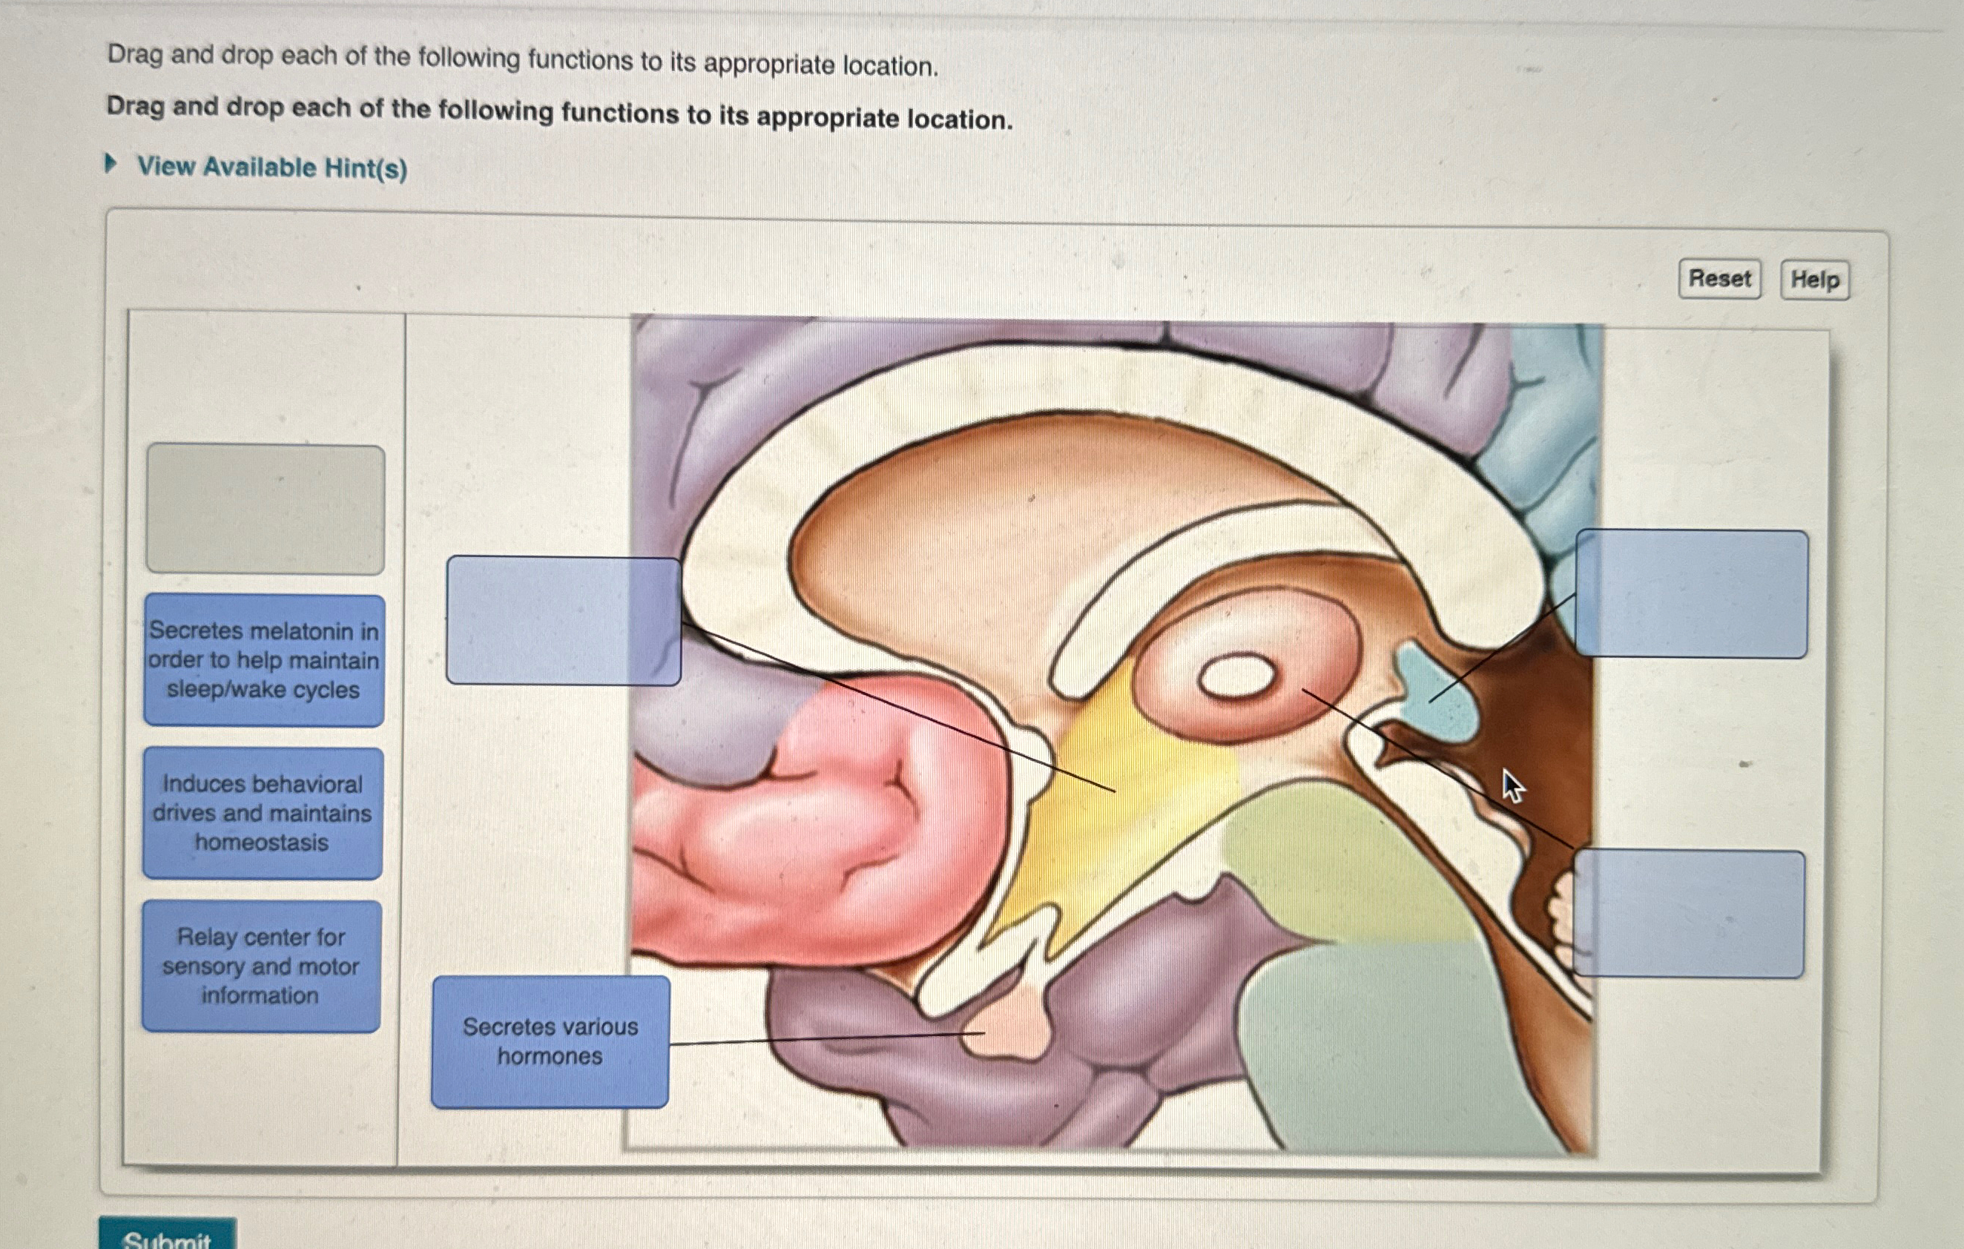The width and height of the screenshot is (1964, 1249).
Task: Click the placed 'Secretes various hormones' label
Action: coord(550,1041)
